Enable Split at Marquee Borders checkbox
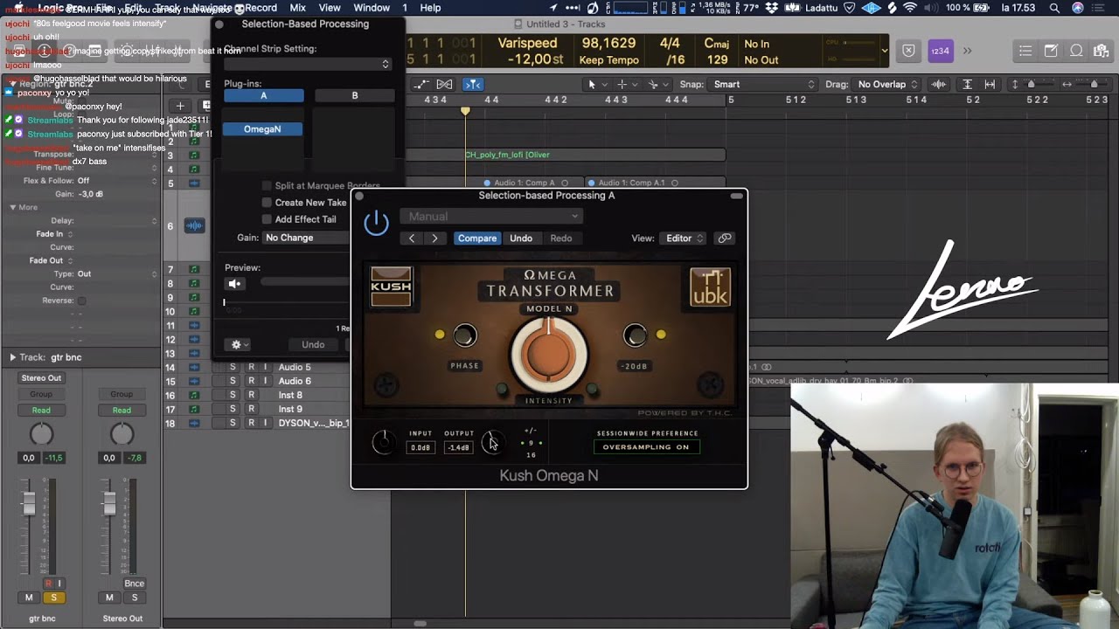The image size is (1119, 629). pos(268,185)
